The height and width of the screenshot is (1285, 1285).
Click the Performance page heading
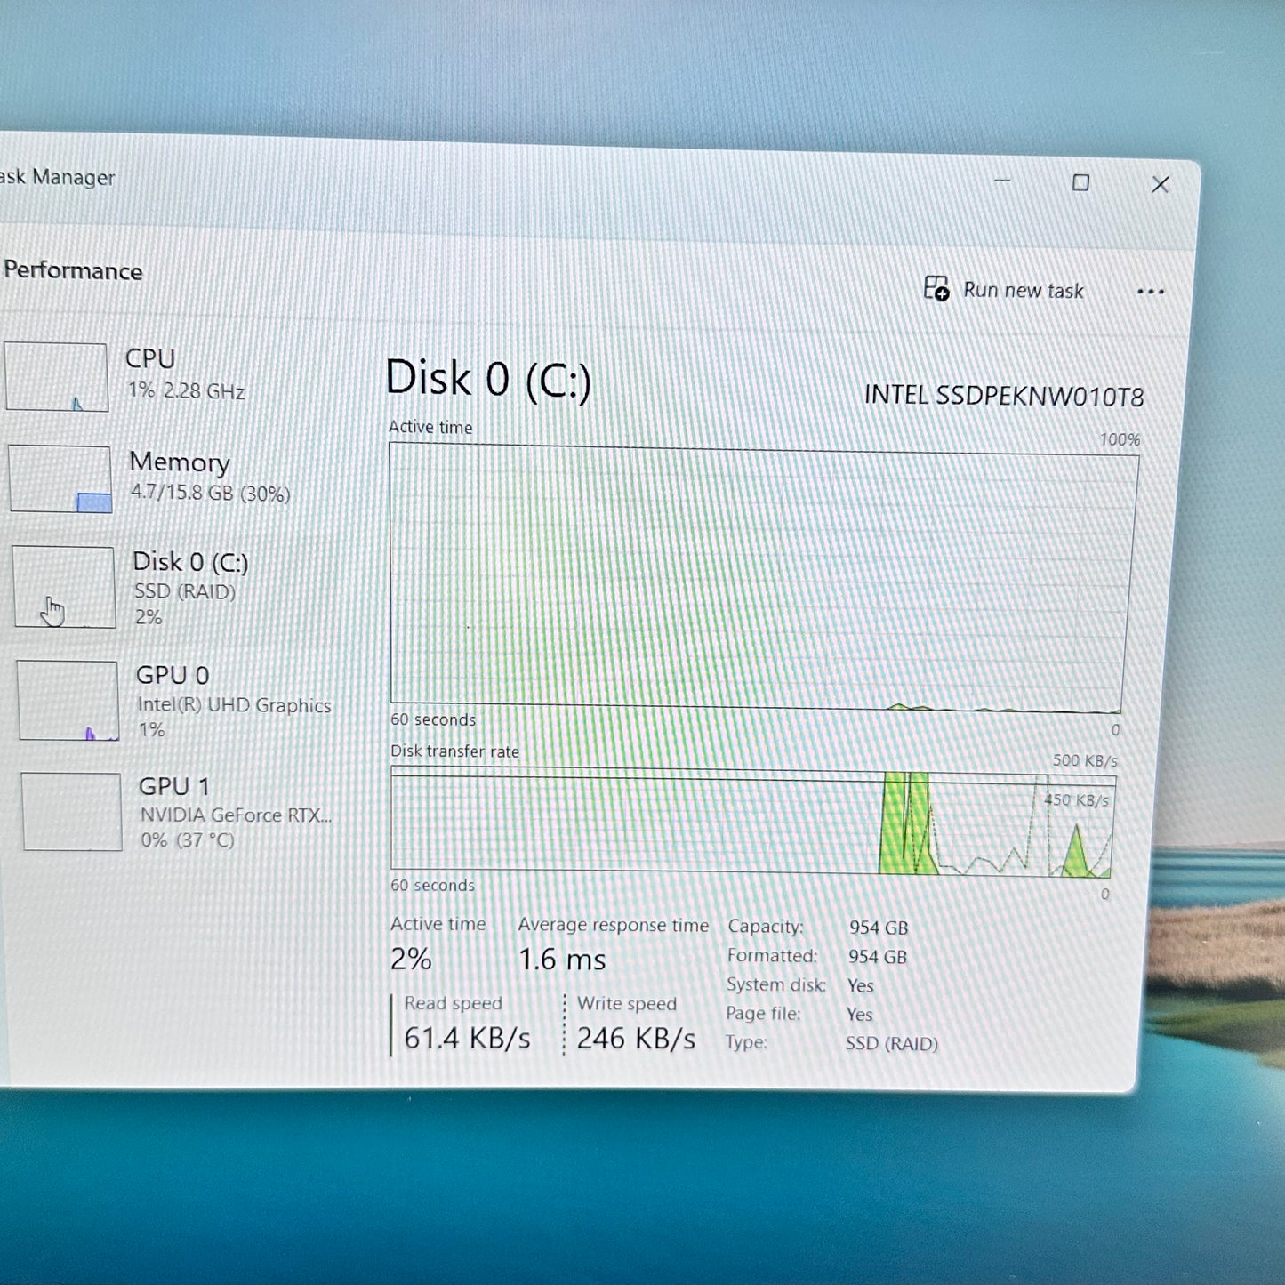73,270
